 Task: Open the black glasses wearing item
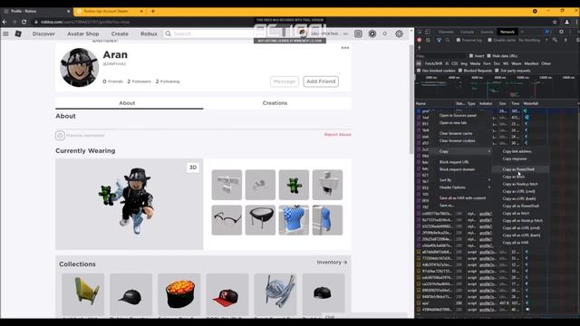click(227, 220)
